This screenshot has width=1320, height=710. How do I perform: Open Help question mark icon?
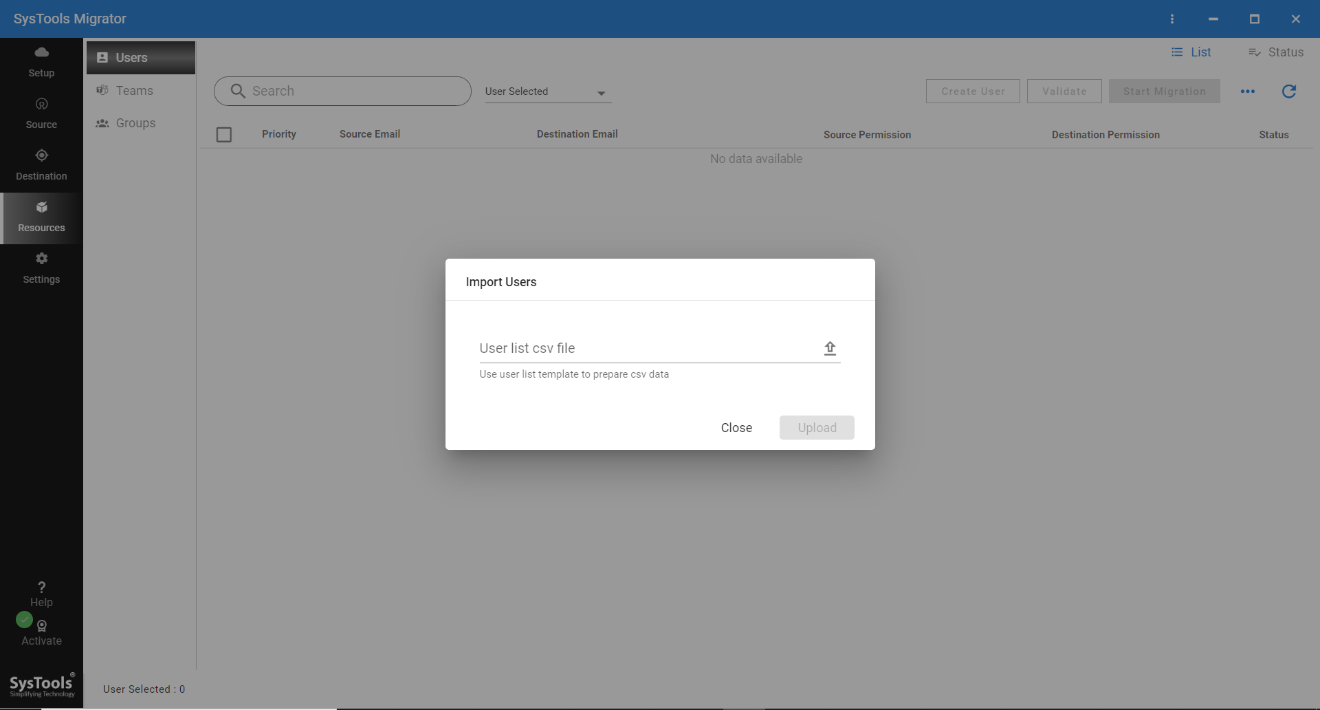click(41, 587)
